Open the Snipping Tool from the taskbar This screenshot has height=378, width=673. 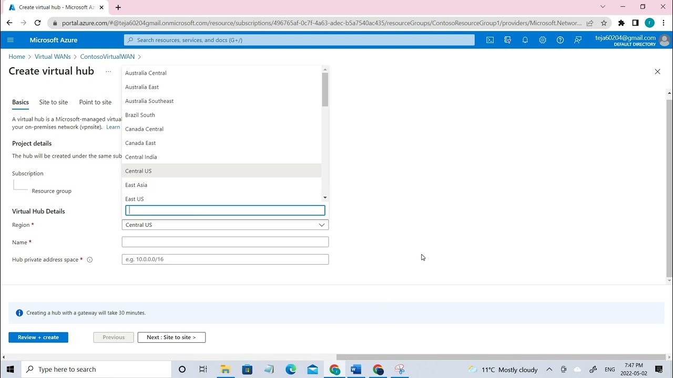[400, 369]
